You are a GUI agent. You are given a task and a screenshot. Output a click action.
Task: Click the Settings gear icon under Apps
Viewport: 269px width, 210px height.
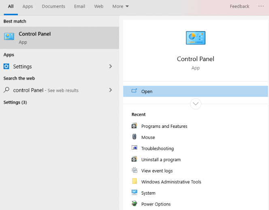tap(6, 66)
